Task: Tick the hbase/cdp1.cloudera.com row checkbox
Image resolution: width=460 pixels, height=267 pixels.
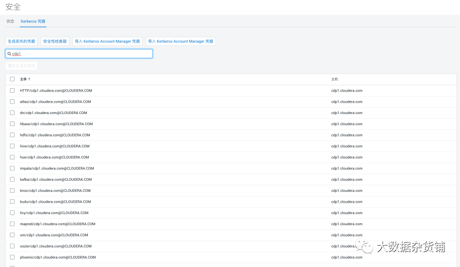Action: (12, 124)
